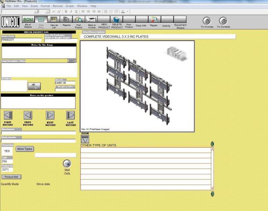
Task: Open the Records menu
Action: 58,6
